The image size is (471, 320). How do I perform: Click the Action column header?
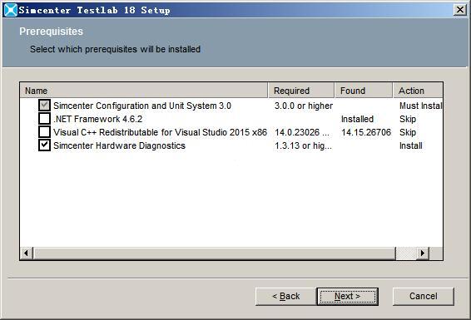click(x=418, y=91)
